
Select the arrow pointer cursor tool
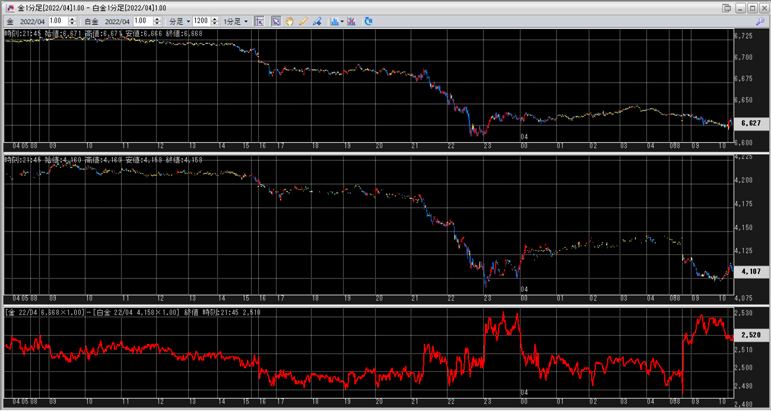pyautogui.click(x=276, y=21)
